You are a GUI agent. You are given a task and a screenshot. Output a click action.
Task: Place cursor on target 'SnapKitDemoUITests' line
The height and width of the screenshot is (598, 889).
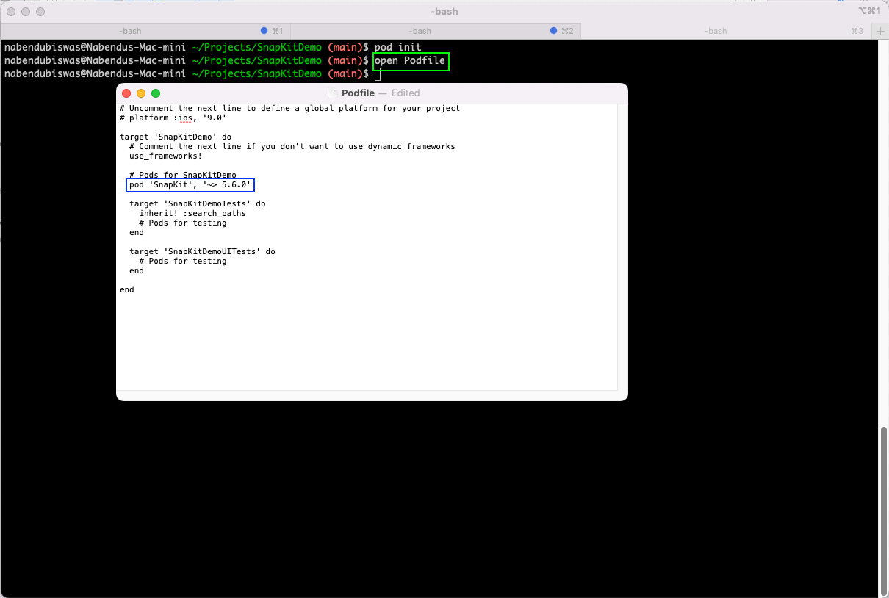202,252
